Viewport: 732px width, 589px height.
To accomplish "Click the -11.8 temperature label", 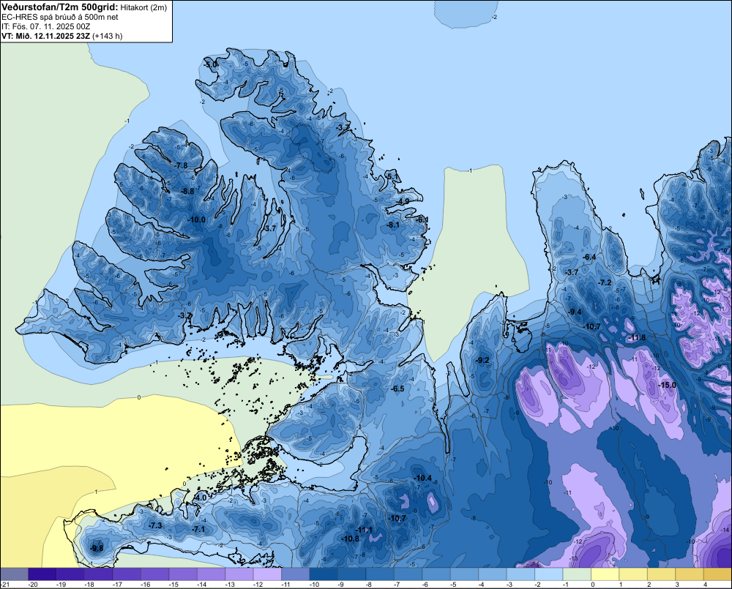I will [x=638, y=338].
